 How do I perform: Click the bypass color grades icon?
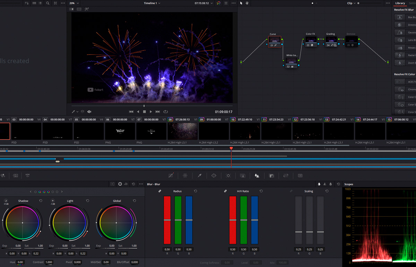coord(218,3)
